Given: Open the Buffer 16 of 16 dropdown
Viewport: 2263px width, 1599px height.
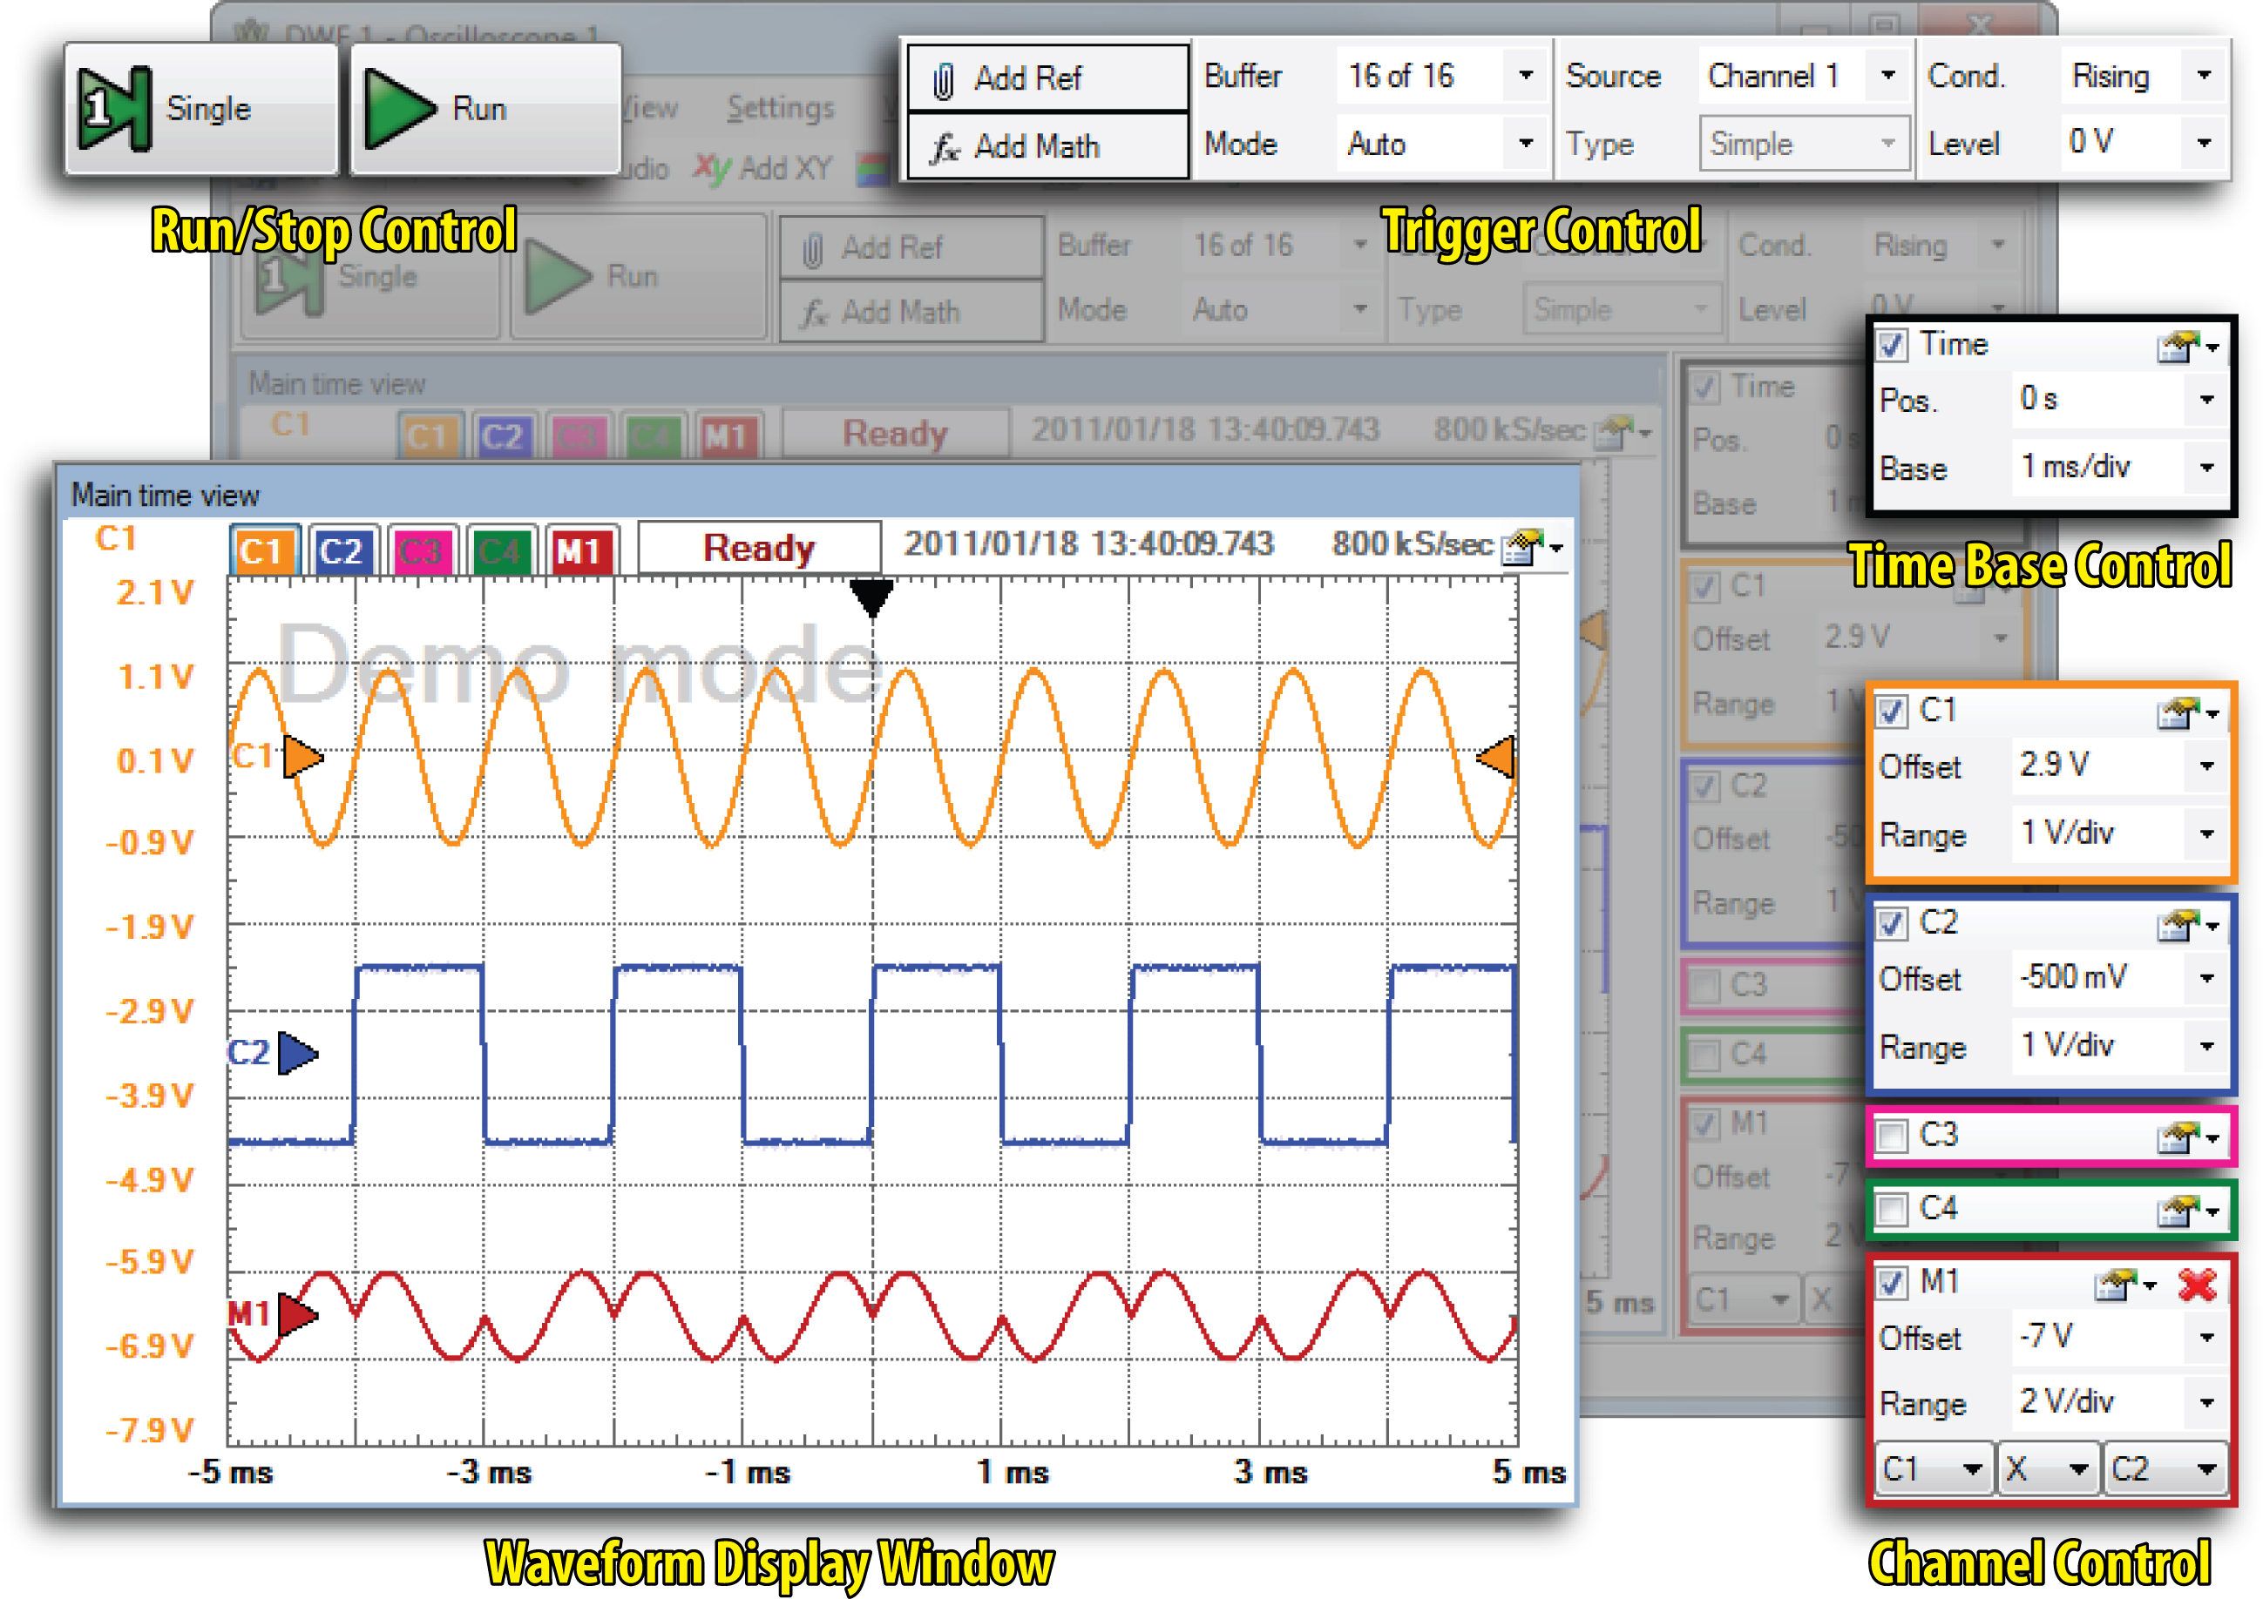Looking at the screenshot, I should coord(1525,76).
